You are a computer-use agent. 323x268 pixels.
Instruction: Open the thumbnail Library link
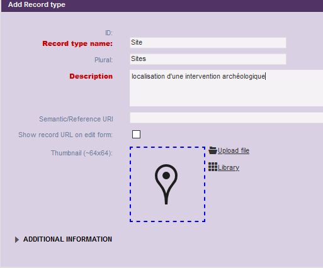point(229,167)
